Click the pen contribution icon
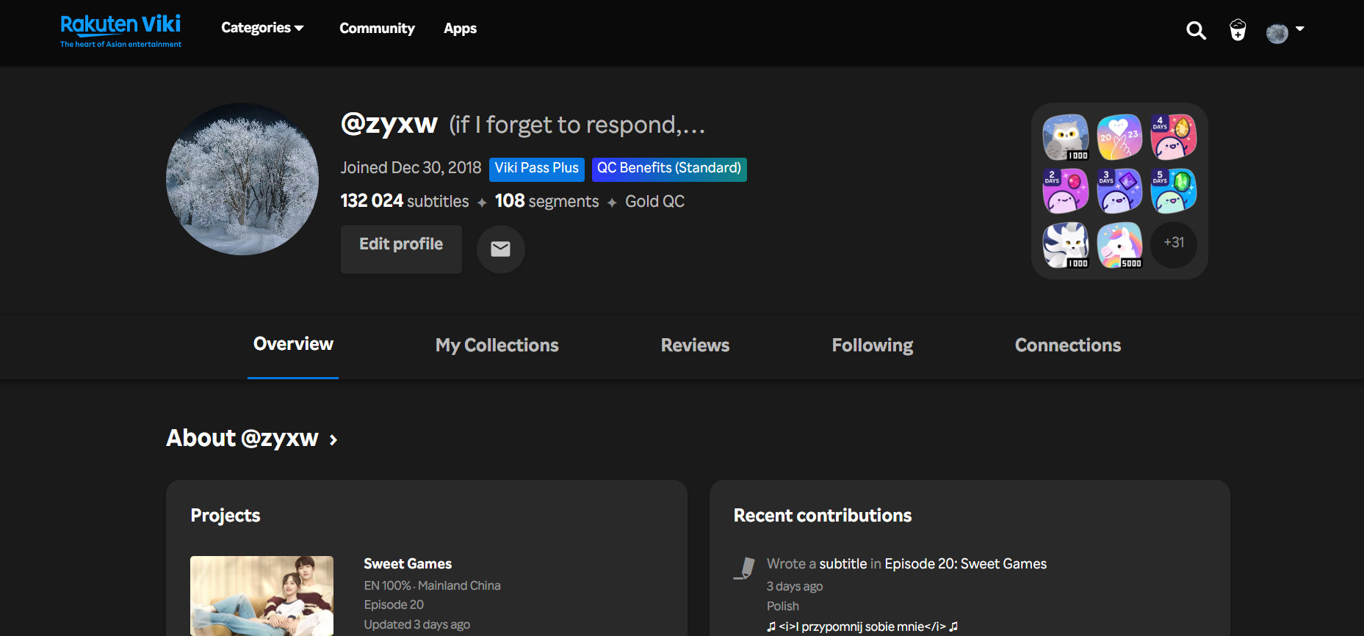1364x636 pixels. (745, 569)
